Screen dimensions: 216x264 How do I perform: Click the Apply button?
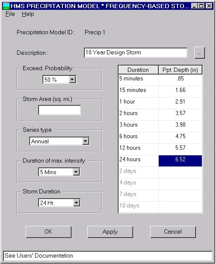pyautogui.click(x=110, y=232)
